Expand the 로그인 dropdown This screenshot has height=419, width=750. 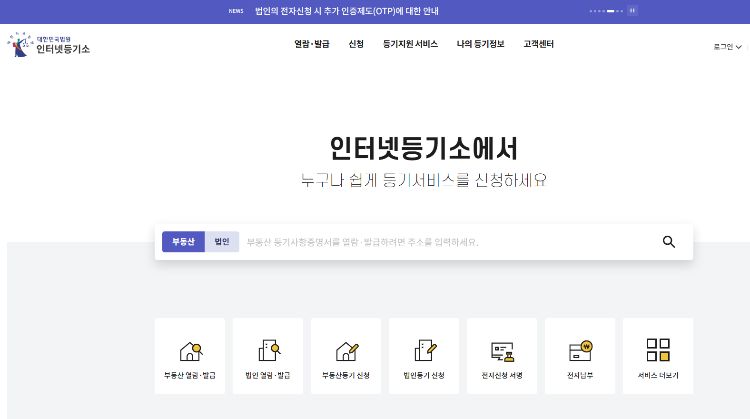(x=727, y=47)
